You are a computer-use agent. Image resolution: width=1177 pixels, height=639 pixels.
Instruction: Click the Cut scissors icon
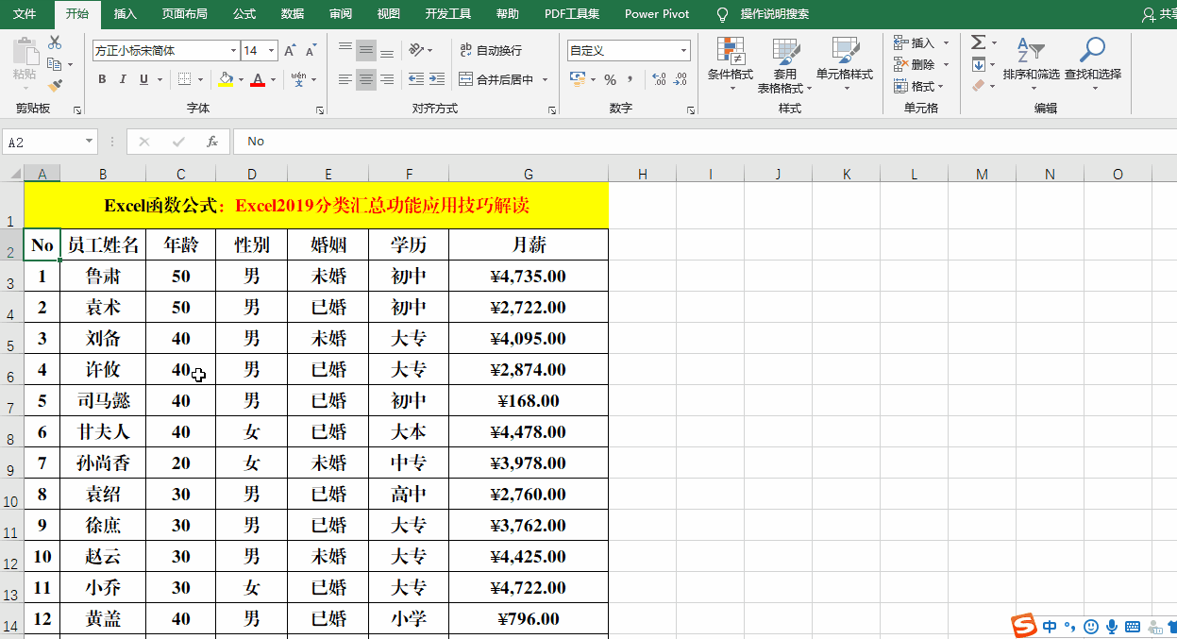[55, 42]
